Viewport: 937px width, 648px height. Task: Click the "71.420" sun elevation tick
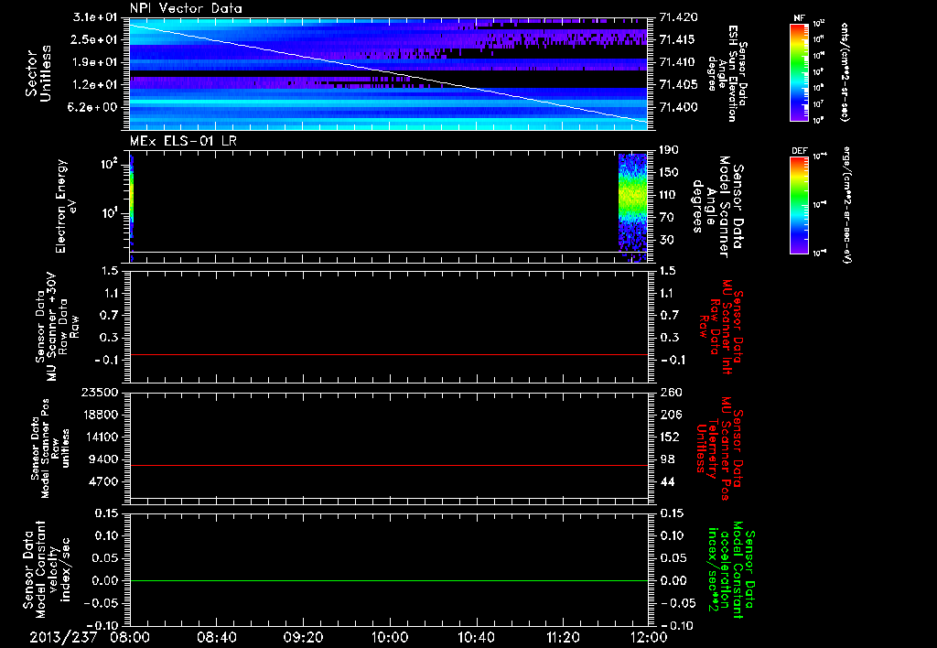(677, 17)
